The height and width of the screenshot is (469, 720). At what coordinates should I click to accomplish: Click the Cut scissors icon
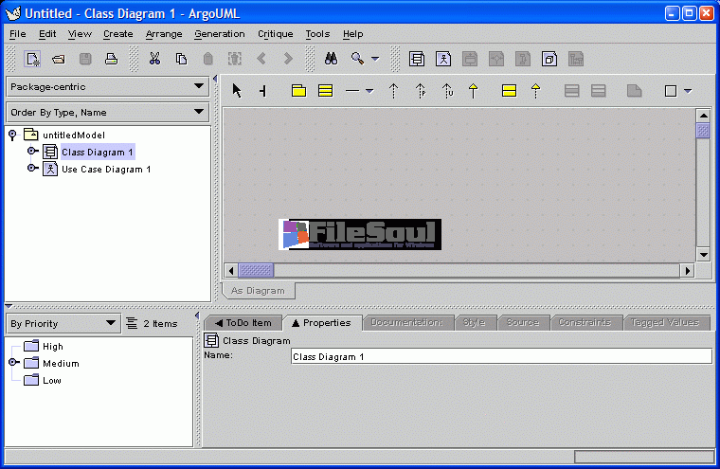tap(154, 59)
